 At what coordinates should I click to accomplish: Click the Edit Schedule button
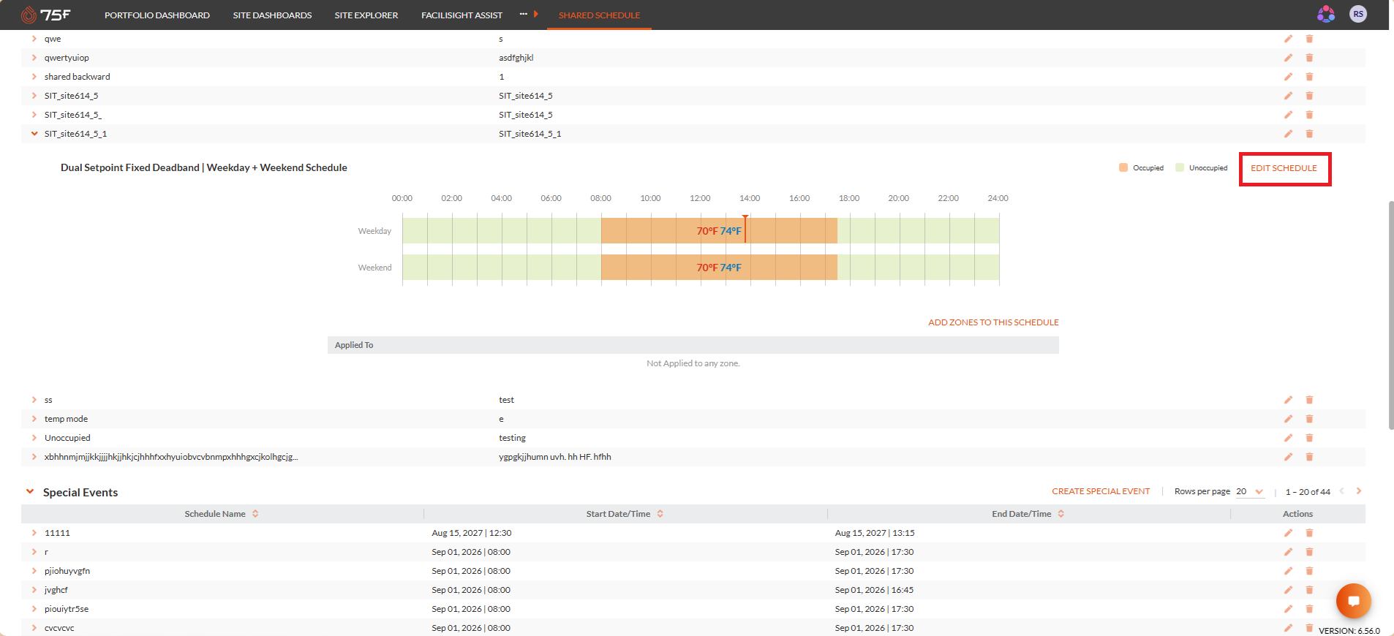point(1284,168)
